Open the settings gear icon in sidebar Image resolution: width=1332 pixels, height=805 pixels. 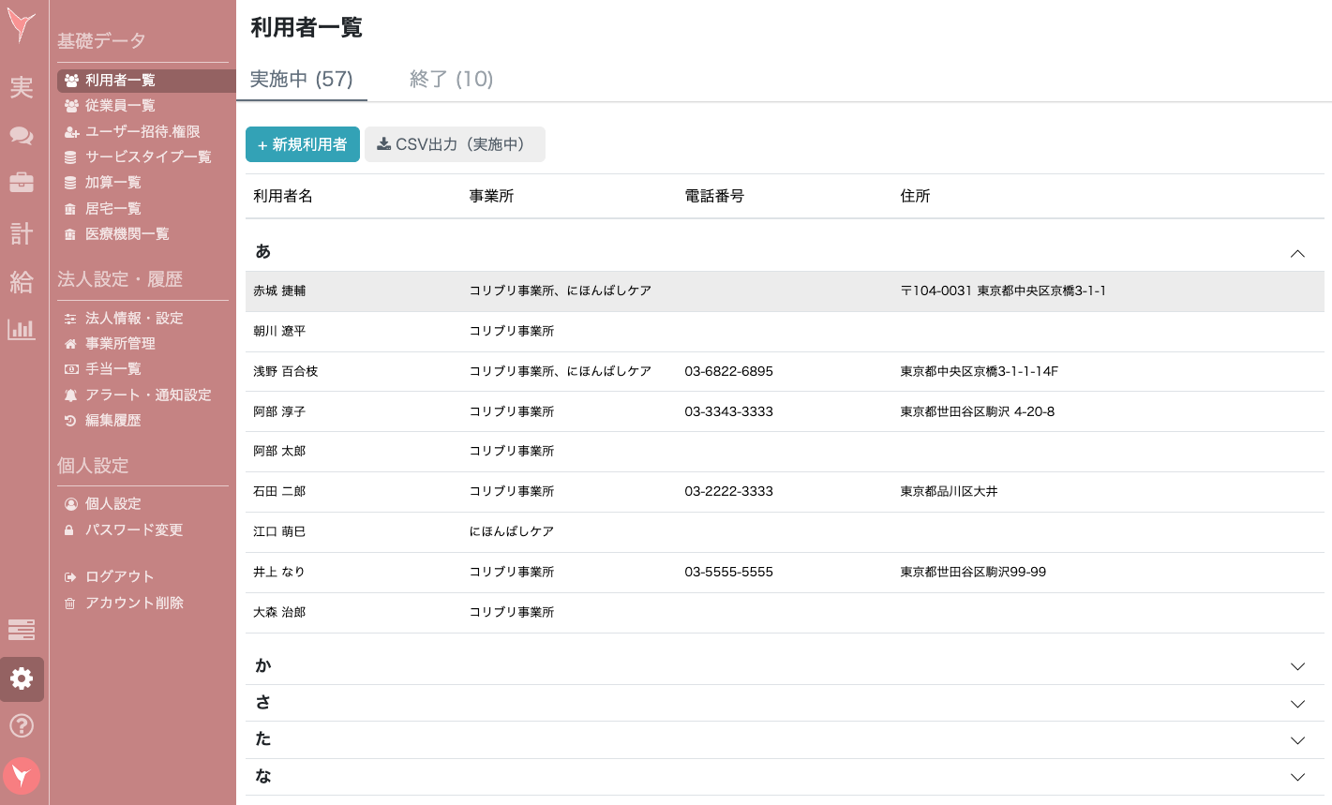21,679
